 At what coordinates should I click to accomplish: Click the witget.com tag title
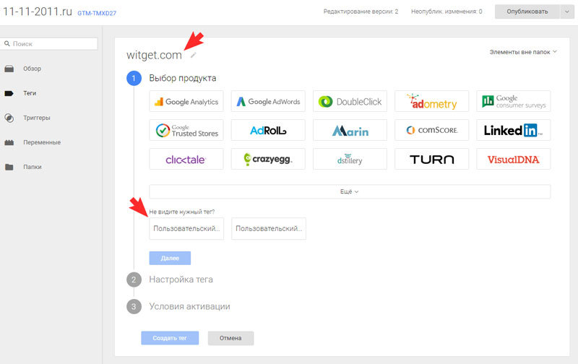154,56
